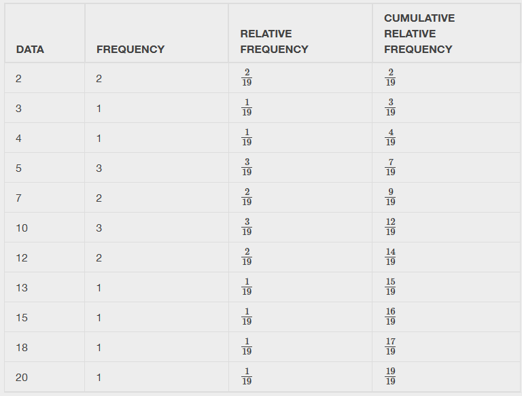Click the CUMULATIVE RELATIVE FREQUENCY header
Image resolution: width=522 pixels, height=396 pixels.
(x=419, y=34)
